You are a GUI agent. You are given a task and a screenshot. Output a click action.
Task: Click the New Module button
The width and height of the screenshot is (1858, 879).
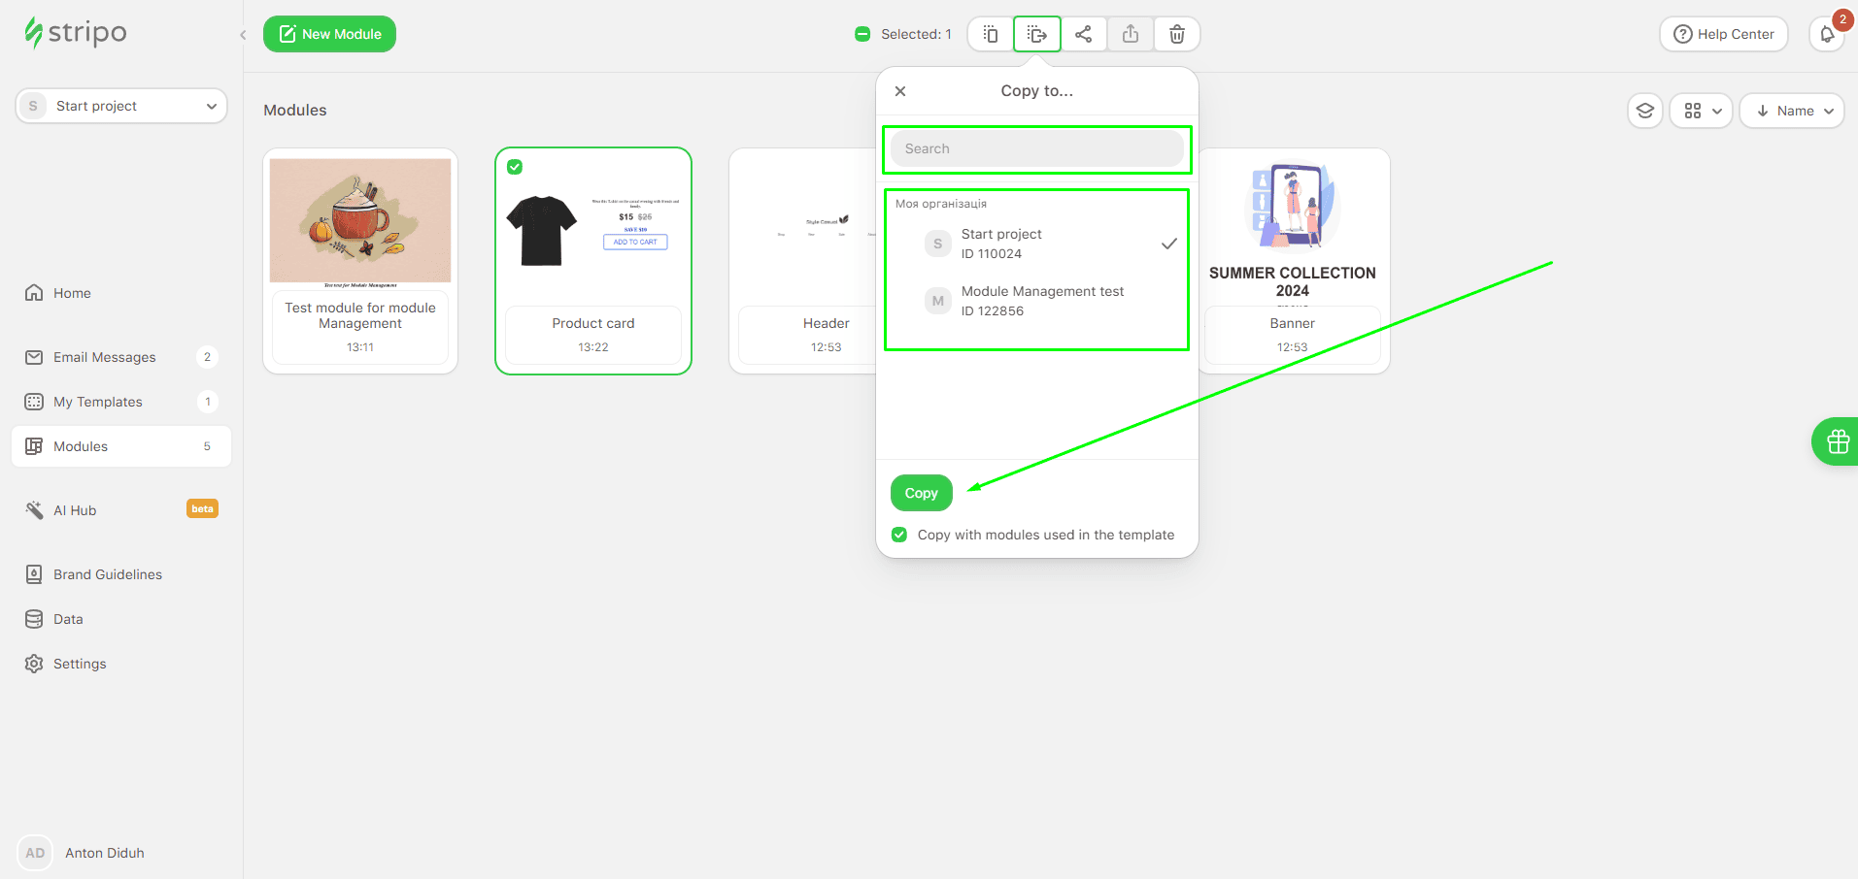click(x=329, y=34)
